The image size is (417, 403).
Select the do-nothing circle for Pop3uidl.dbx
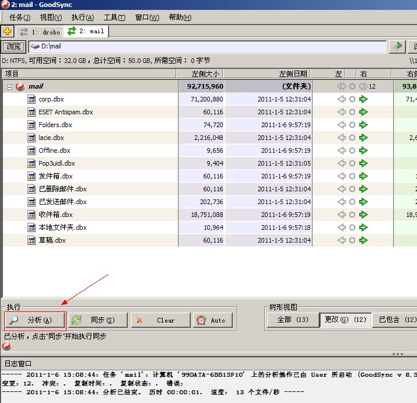(x=352, y=163)
